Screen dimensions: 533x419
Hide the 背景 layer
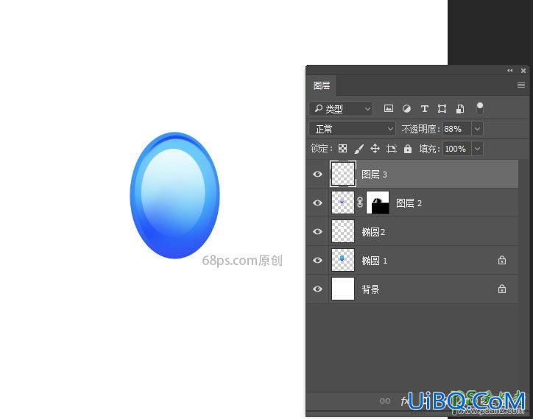pyautogui.click(x=317, y=289)
